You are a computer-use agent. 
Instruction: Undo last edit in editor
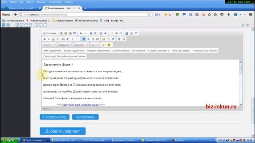[x=81, y=33]
